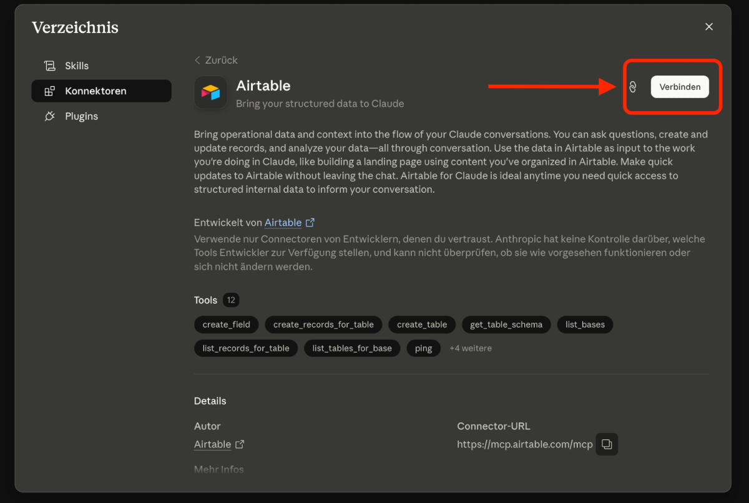The width and height of the screenshot is (749, 503).
Task: Open the Airtable developer link
Action: pos(283,222)
